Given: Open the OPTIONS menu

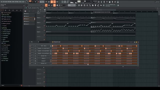Looking at the screenshot, I should click(17, 2).
